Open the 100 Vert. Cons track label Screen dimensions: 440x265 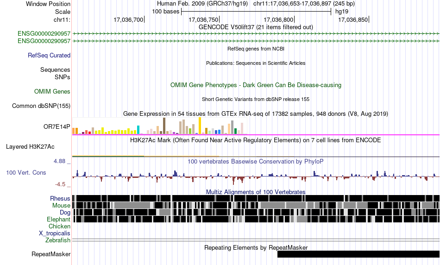click(26, 173)
